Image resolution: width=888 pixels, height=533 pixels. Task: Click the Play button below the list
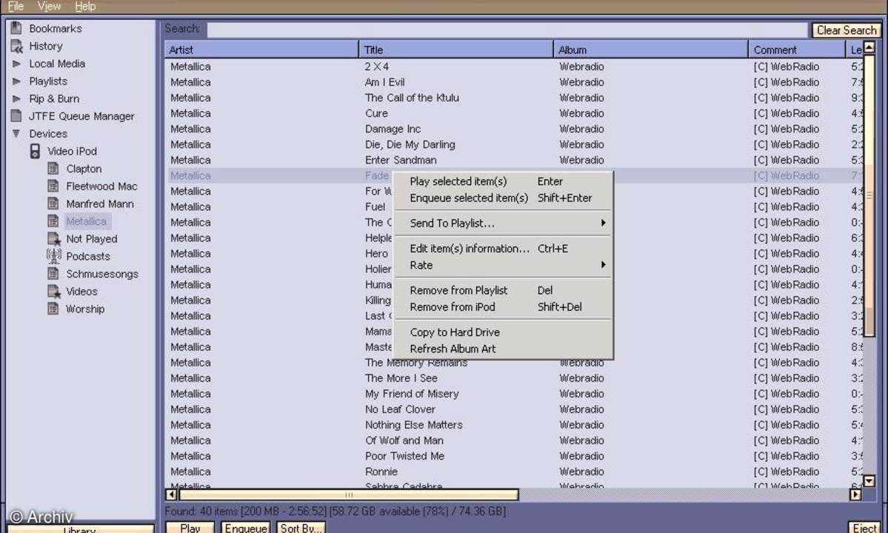[x=190, y=527]
